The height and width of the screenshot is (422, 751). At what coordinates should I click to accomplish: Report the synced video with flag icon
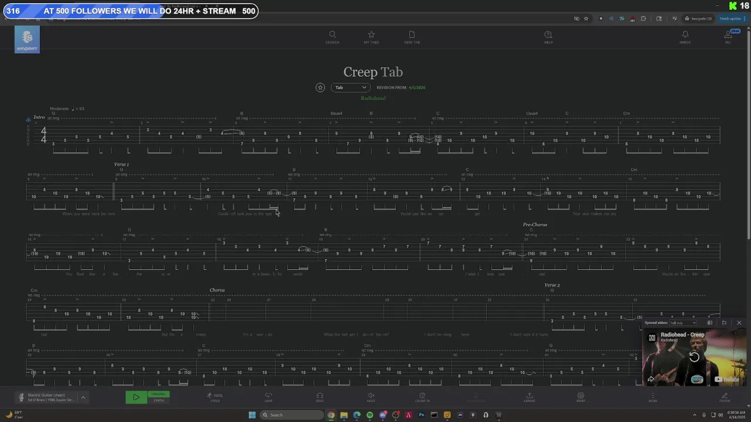tap(724, 323)
